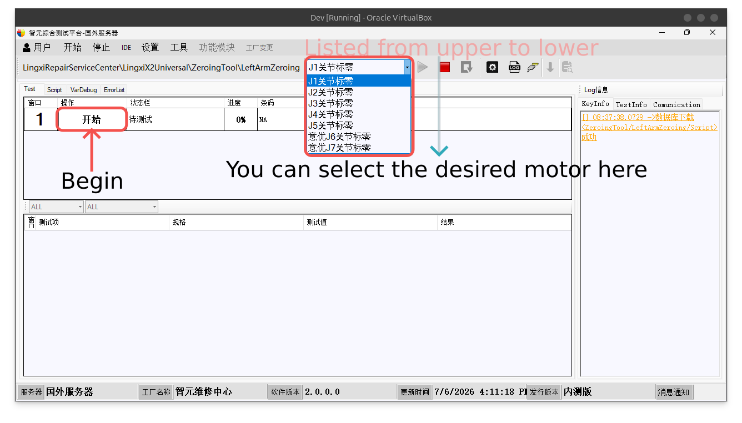Click the grayed download arrow icon
Viewport: 742px width, 423px height.
coord(550,67)
